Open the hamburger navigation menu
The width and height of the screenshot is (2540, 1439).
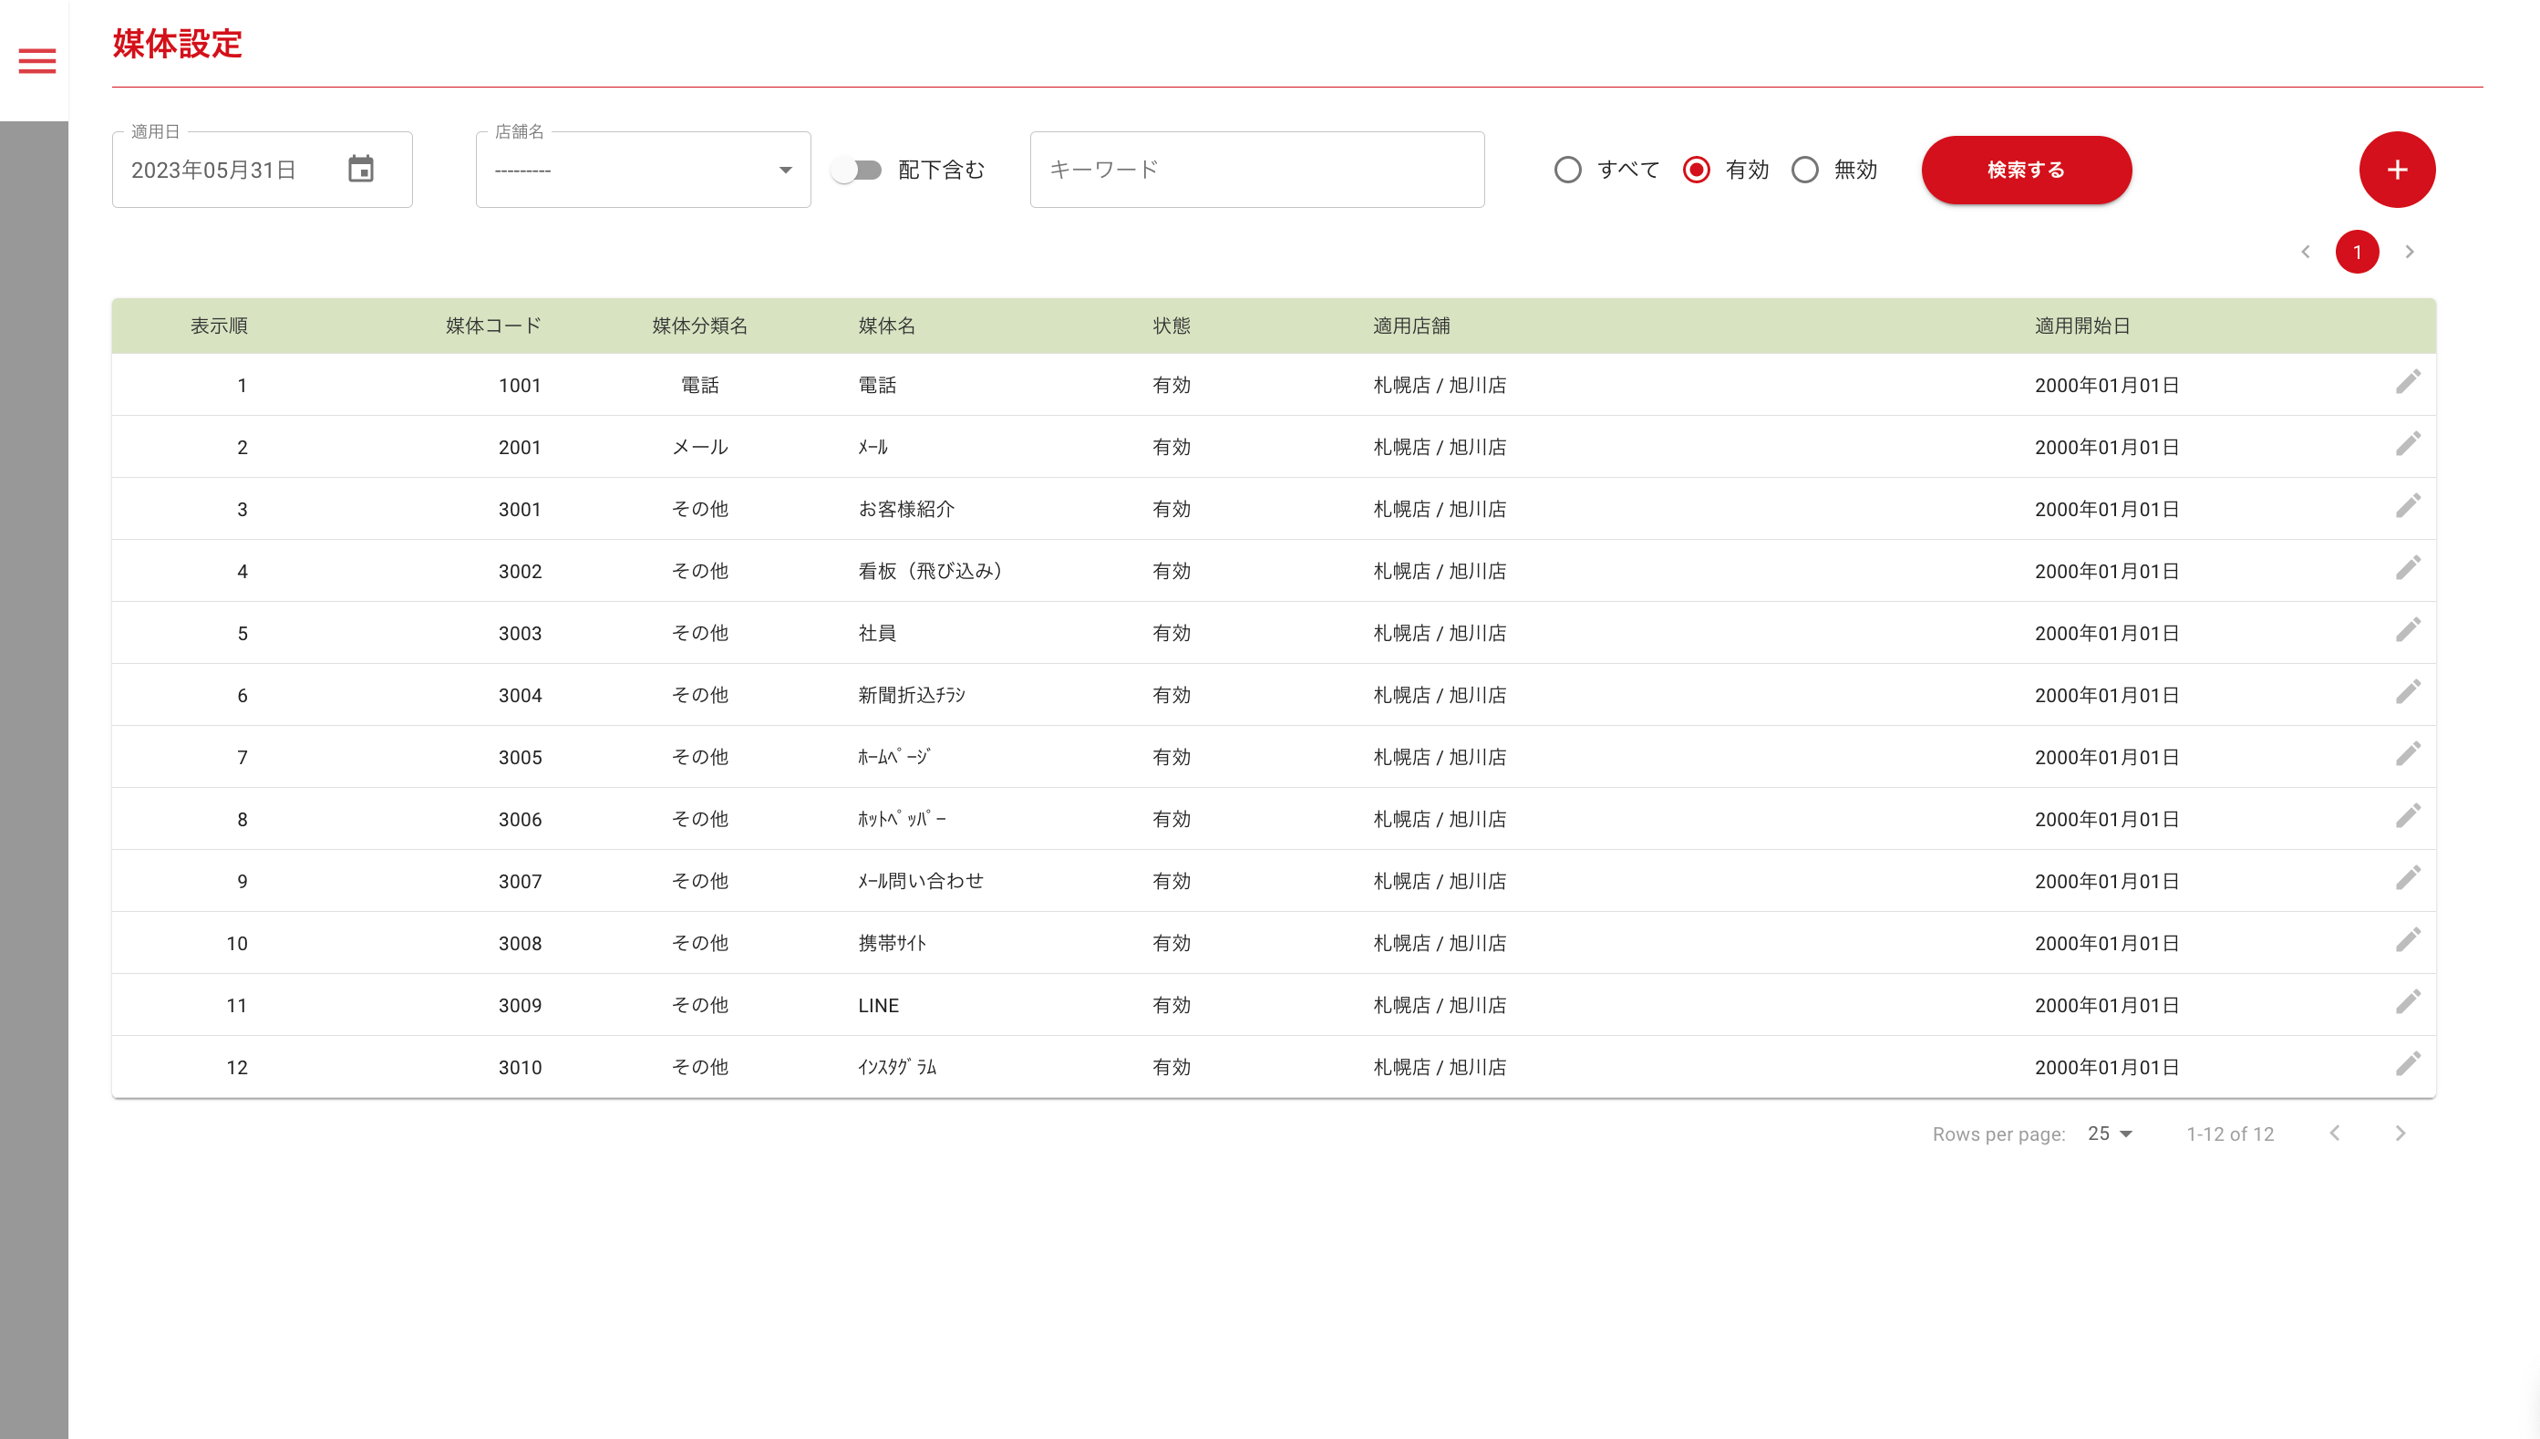(x=36, y=61)
